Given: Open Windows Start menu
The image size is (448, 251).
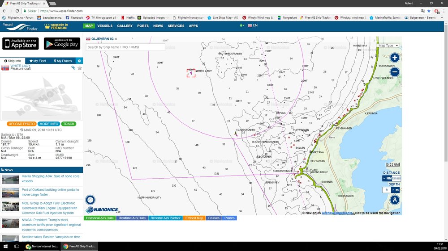Looking at the screenshot, I should [x=5, y=246].
